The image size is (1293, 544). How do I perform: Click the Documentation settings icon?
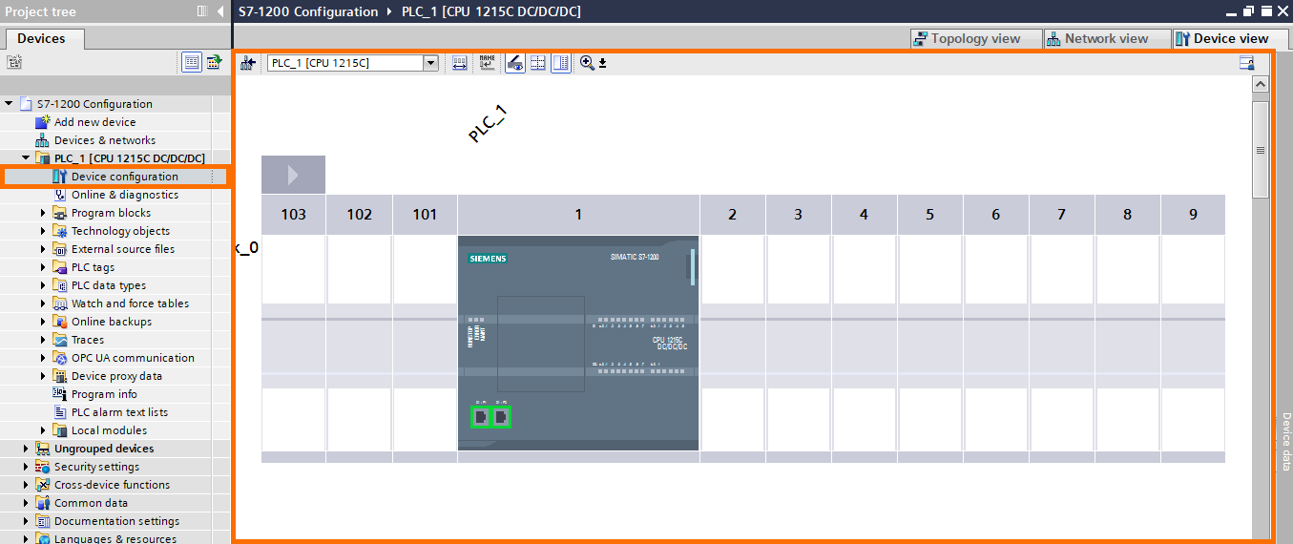coord(43,521)
